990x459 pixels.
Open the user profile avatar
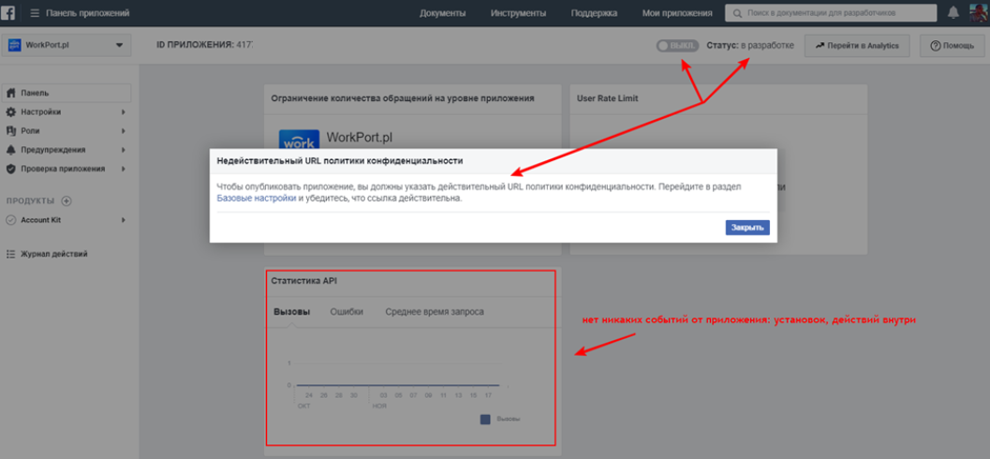[x=980, y=12]
